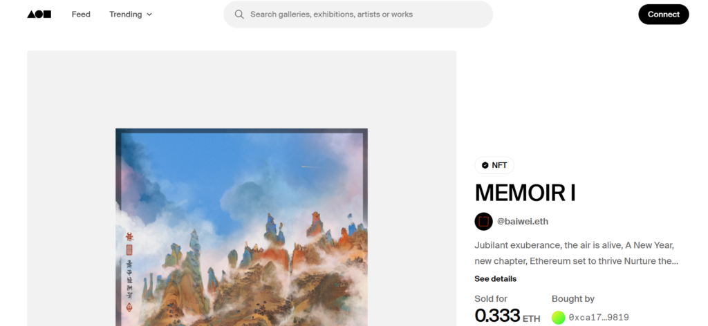Click the MEMOIR I title

click(x=525, y=193)
